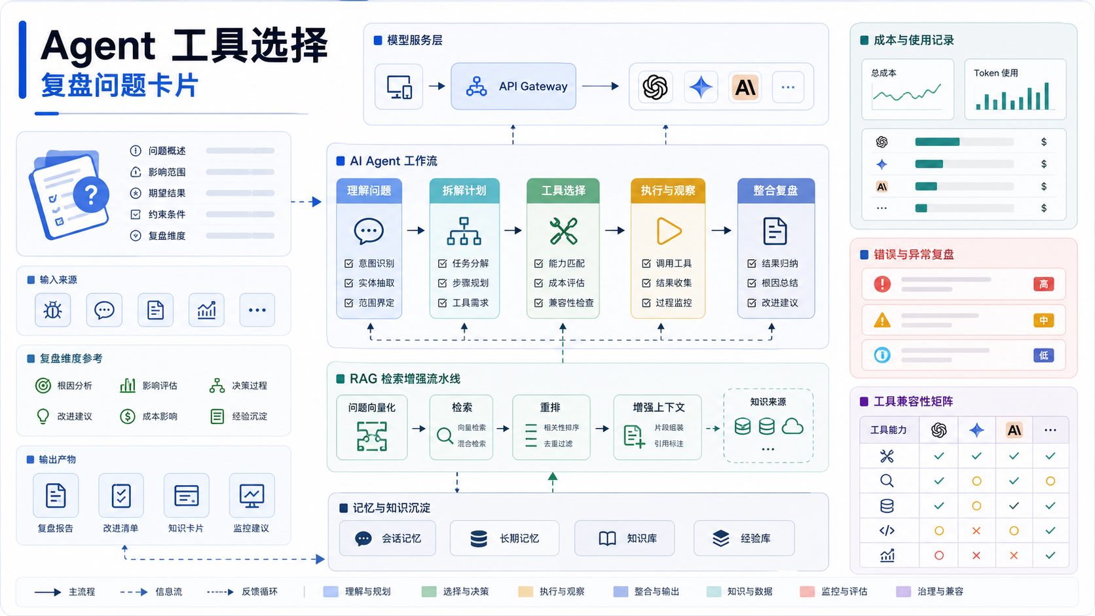The height and width of the screenshot is (616, 1095).
Task: Click the 理解与规划 legend color swatch
Action: coord(331,592)
